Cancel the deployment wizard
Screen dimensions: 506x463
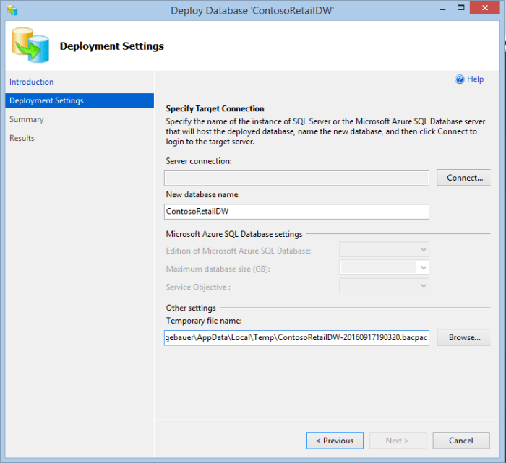tap(461, 441)
